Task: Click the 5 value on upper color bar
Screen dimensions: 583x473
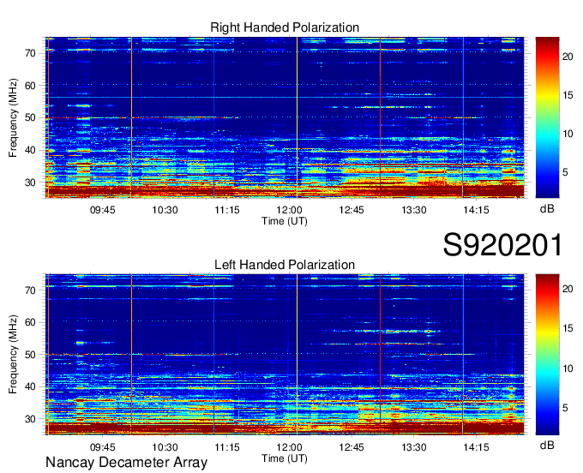Action: click(x=565, y=172)
